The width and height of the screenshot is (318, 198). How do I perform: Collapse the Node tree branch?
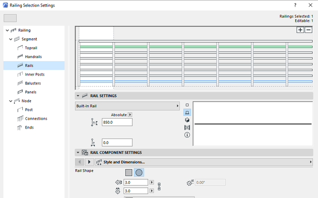coord(11,101)
